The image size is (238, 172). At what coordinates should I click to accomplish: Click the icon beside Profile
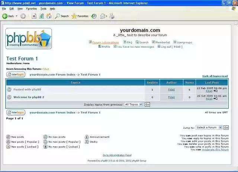[x=100, y=46]
